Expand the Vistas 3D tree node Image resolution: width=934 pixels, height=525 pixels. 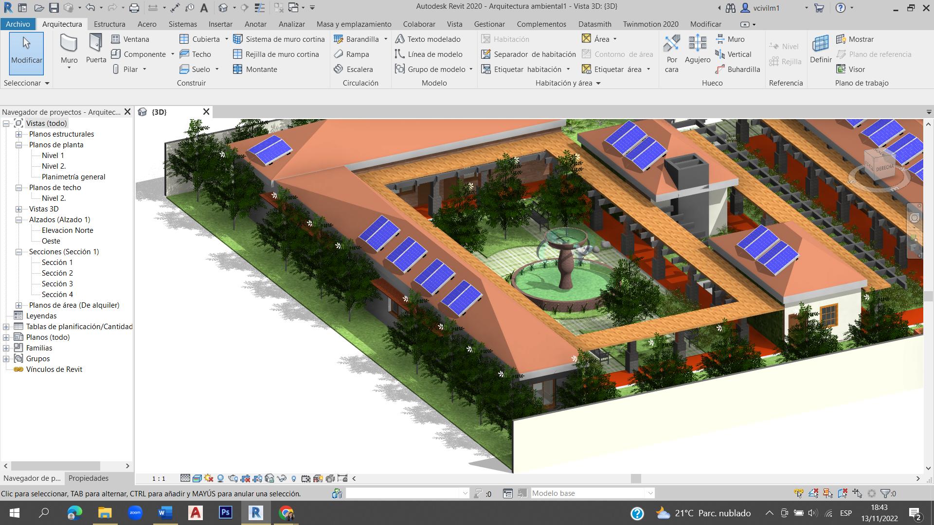[x=18, y=209]
